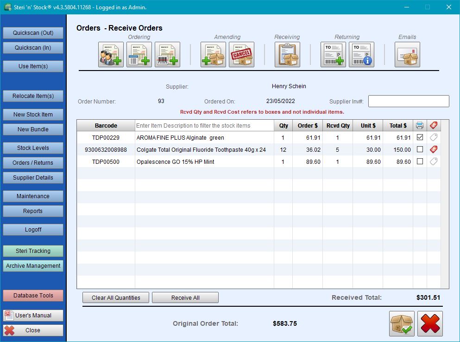Open New Stock Item

[33, 115]
